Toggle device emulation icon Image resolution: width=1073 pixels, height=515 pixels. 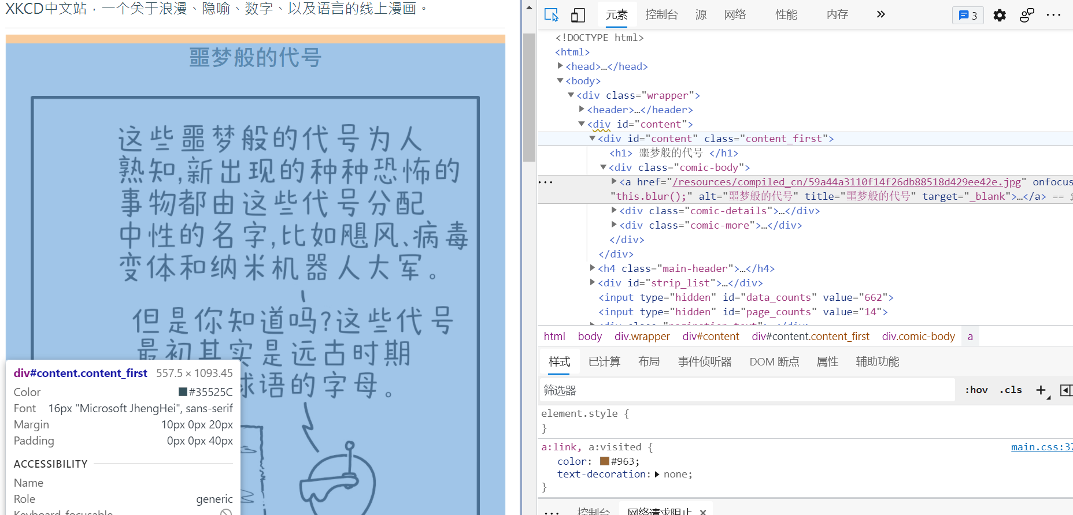(x=578, y=15)
